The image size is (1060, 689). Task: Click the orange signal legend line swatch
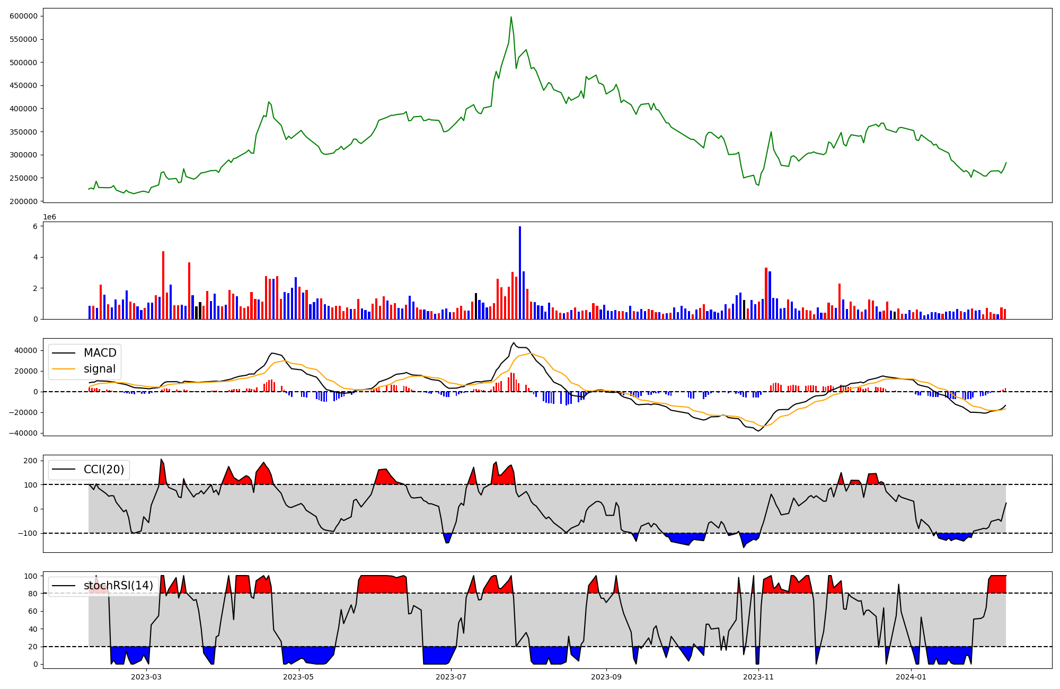(64, 369)
